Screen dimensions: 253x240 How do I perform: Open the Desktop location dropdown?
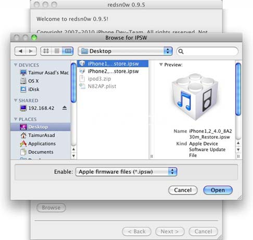pyautogui.click(x=125, y=51)
